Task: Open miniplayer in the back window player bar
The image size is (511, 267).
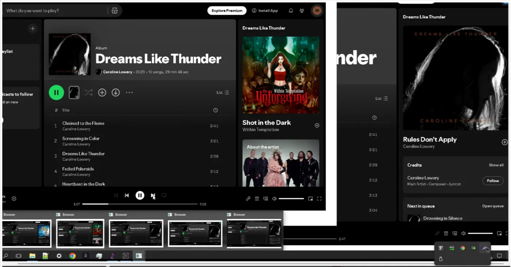Action: pyautogui.click(x=499, y=233)
